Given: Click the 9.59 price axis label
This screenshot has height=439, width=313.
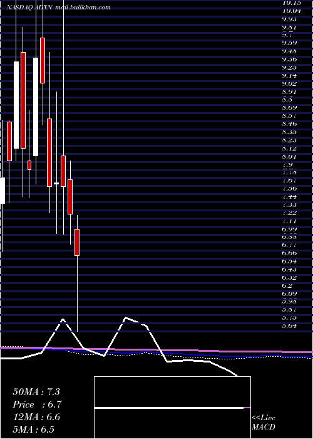Looking at the screenshot, I should coord(289,43).
